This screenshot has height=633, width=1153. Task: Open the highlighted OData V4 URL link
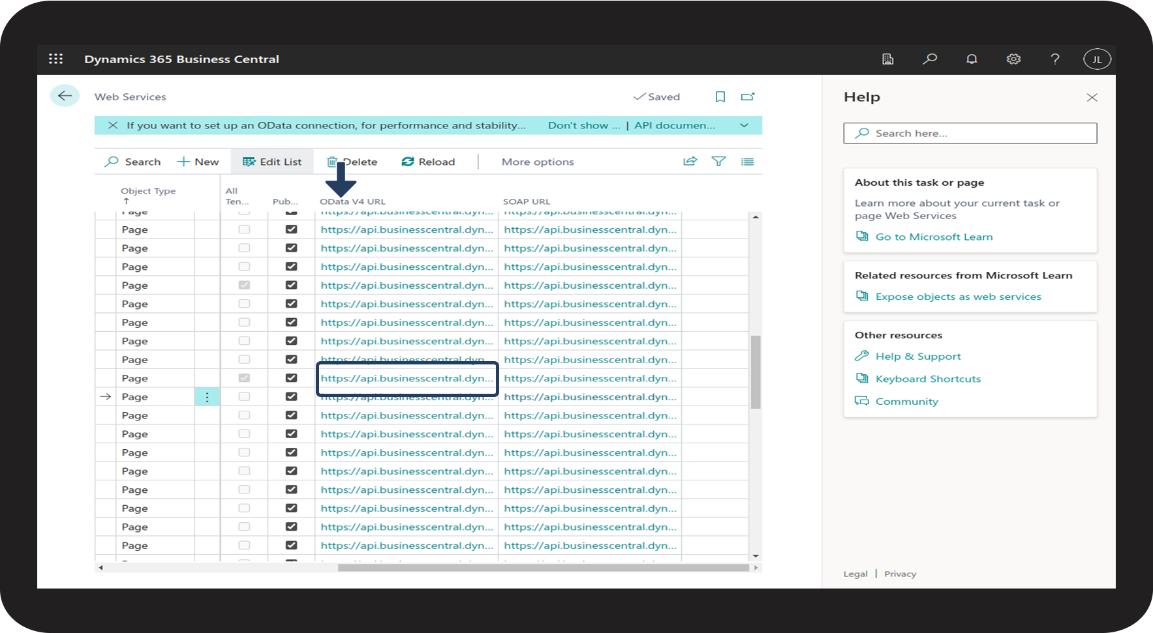point(407,378)
